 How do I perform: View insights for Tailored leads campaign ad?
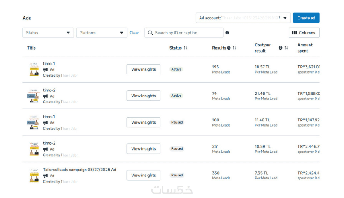[x=143, y=175]
